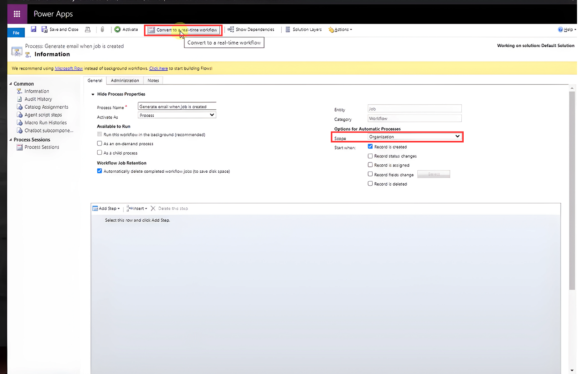Uncheck Record is created checkbox
Image resolution: width=579 pixels, height=374 pixels.
[370, 146]
